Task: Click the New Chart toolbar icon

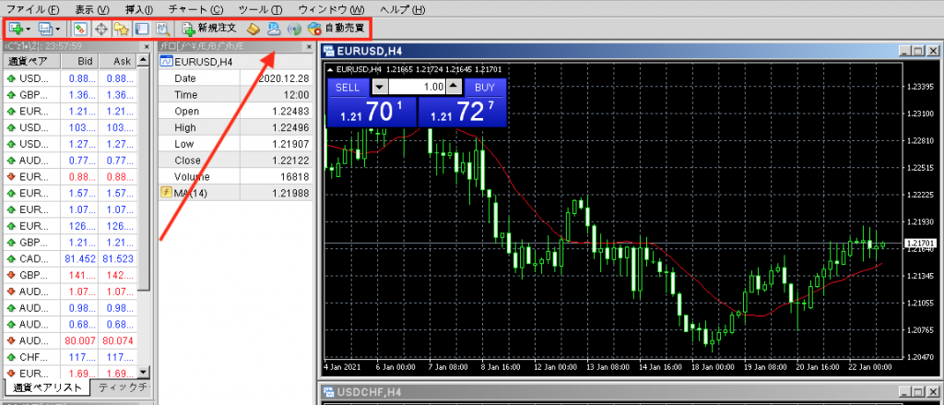Action: pos(15,29)
